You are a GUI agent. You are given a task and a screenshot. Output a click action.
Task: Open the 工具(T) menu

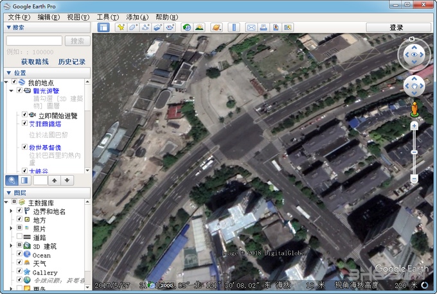tap(107, 17)
